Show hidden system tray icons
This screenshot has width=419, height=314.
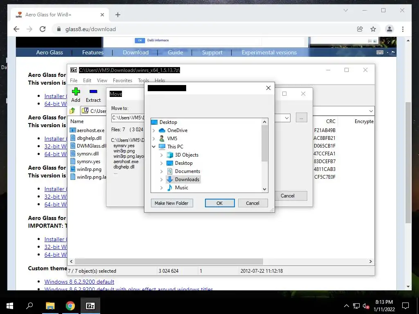point(346,306)
